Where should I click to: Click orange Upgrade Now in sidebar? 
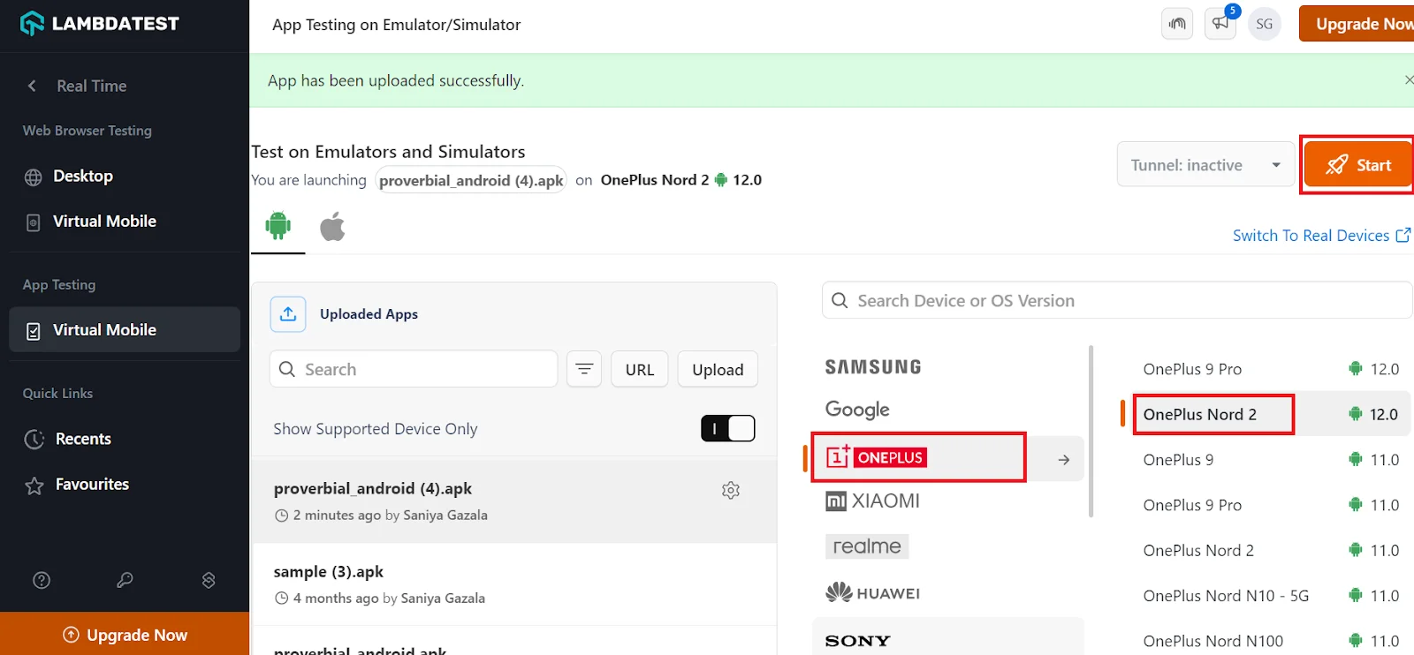pyautogui.click(x=125, y=635)
